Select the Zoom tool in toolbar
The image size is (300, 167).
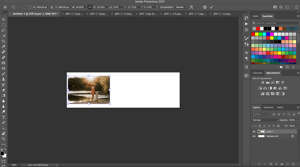coord(4,139)
